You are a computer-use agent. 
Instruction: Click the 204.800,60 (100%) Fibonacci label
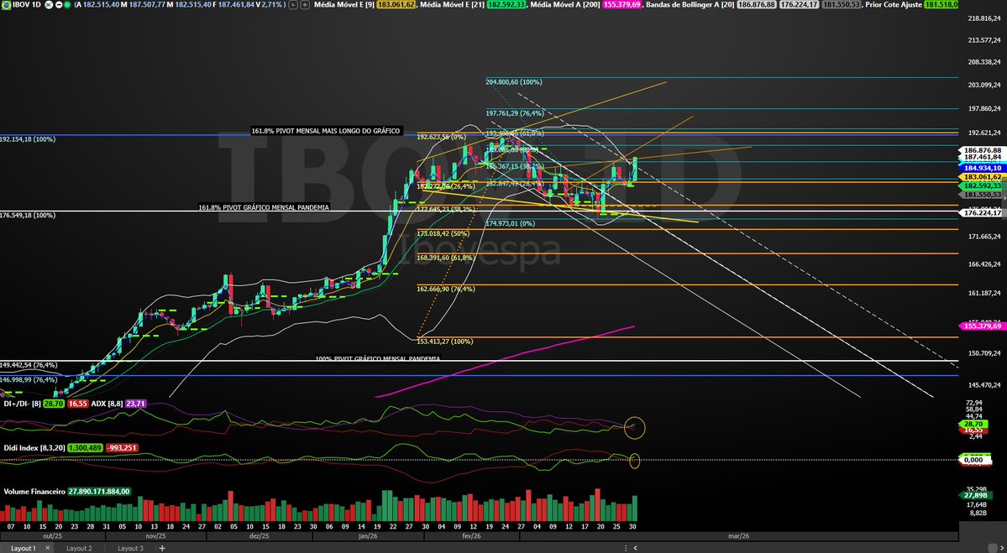514,82
